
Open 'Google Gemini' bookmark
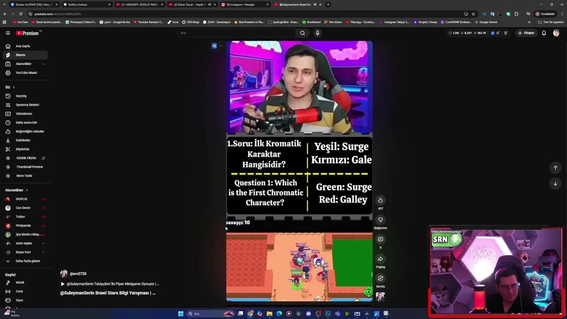(486, 22)
